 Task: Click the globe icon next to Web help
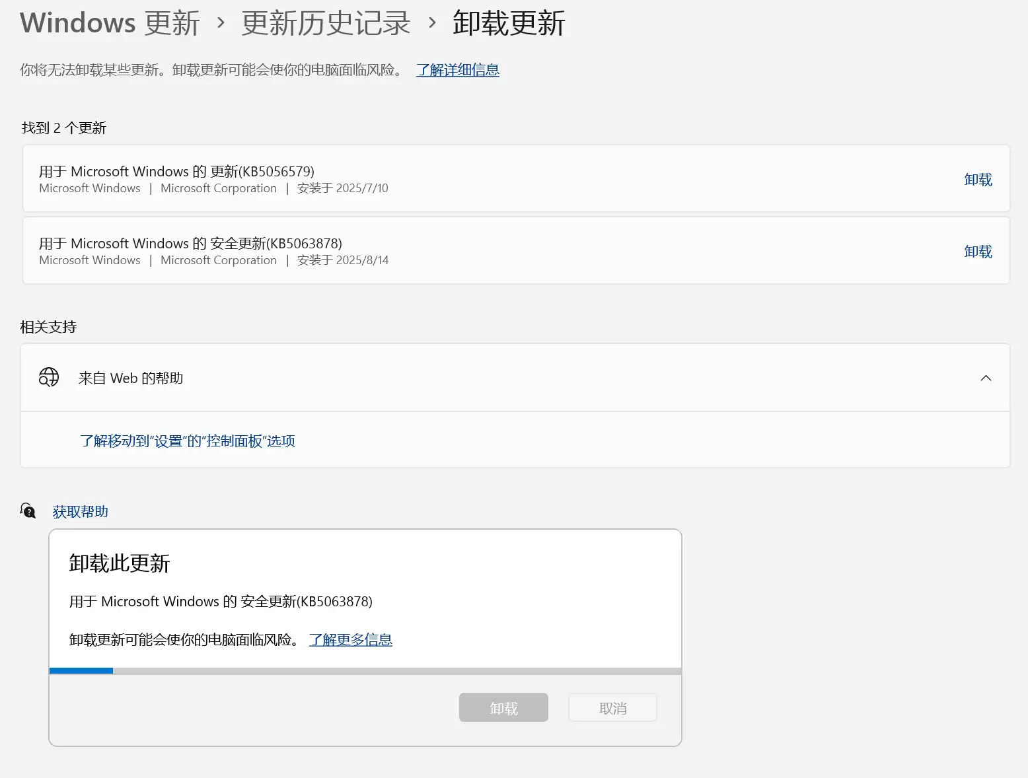pos(49,377)
